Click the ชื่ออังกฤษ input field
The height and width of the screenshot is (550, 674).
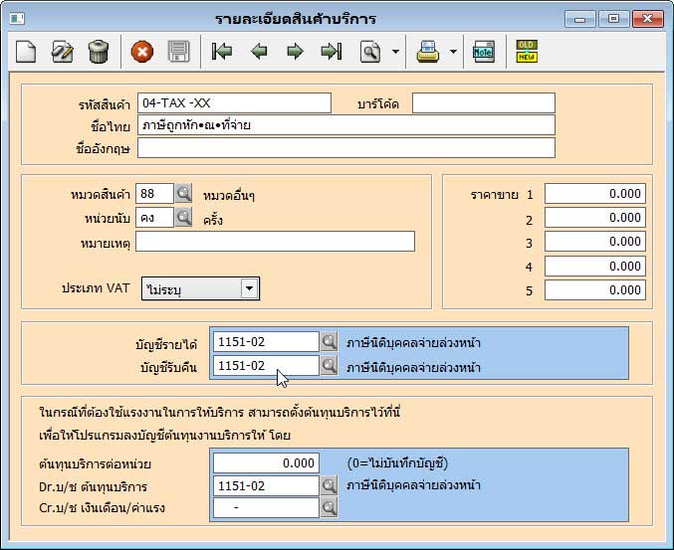346,148
